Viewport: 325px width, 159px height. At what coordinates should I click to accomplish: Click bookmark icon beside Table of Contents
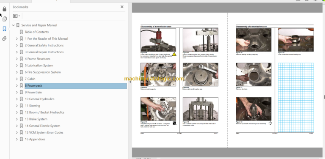[x=21, y=32]
